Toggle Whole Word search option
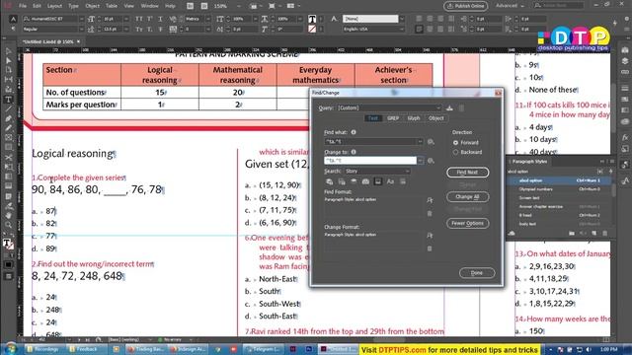The height and width of the screenshot is (355, 632). [x=403, y=181]
